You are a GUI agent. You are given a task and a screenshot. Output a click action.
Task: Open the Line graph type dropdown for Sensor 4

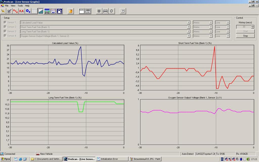tap(228, 36)
